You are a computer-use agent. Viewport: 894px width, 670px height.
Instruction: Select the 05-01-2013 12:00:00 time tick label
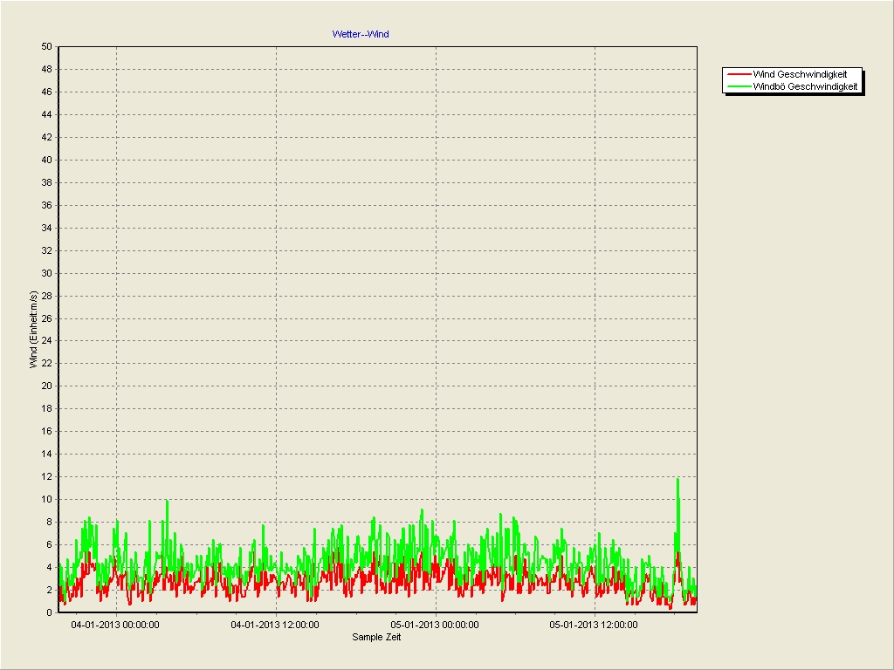pyautogui.click(x=594, y=625)
